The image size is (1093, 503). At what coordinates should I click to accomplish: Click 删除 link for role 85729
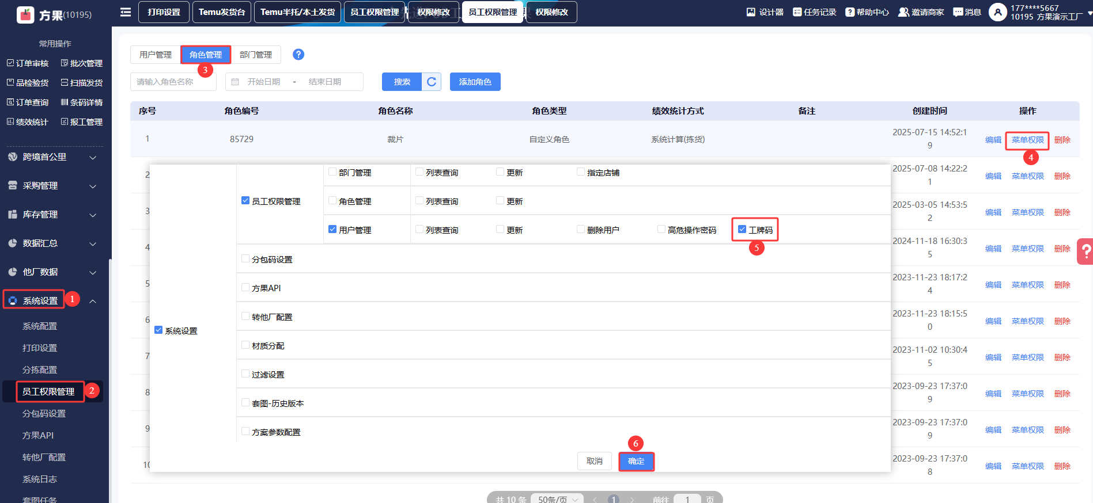[1062, 140]
